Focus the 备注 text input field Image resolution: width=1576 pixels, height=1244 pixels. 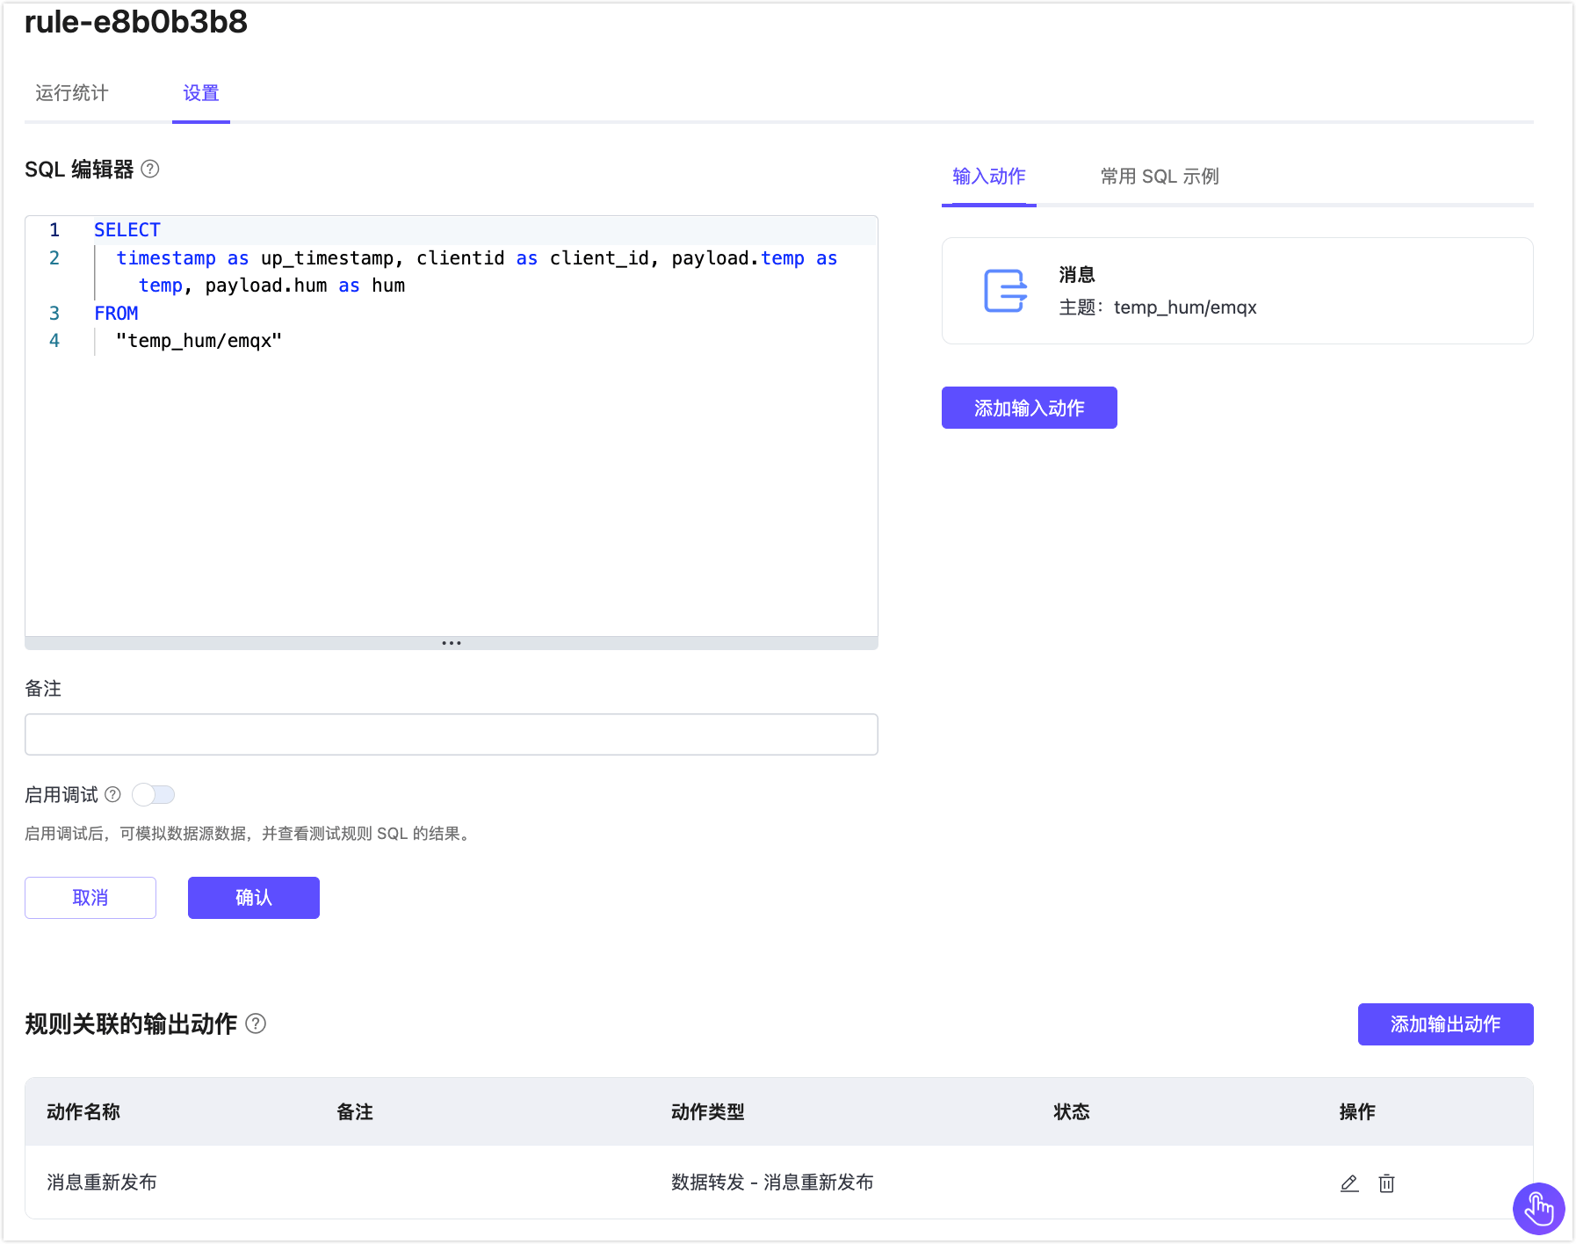[452, 734]
